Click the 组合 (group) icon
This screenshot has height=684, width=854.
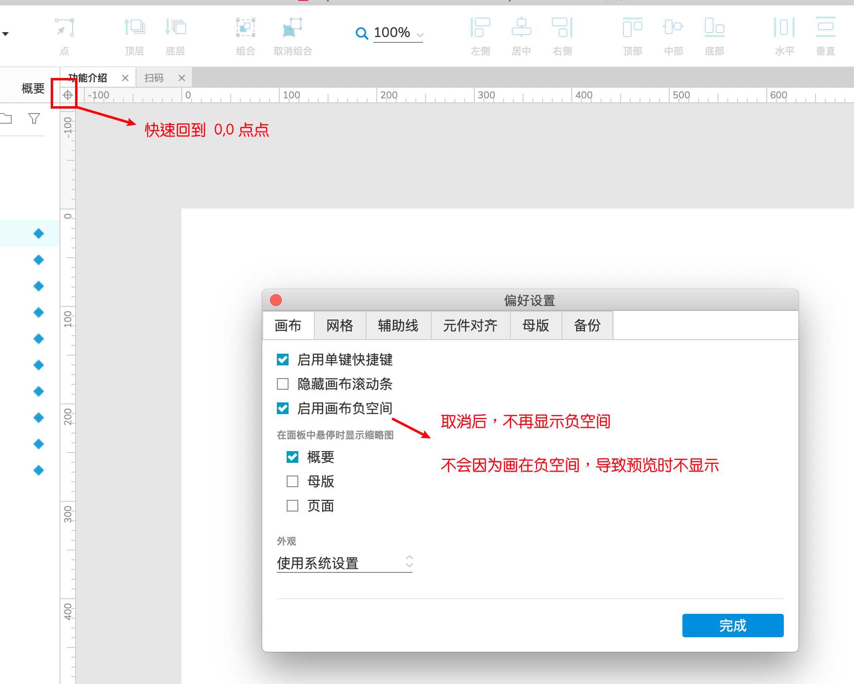pos(246,28)
